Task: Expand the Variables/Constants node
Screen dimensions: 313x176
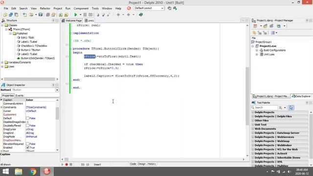Action: coord(2,63)
